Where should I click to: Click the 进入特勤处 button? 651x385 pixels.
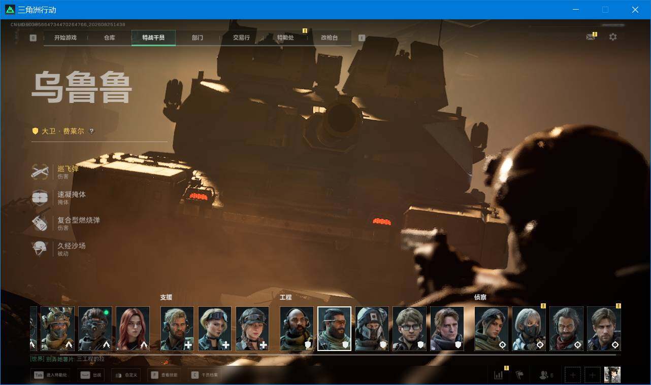pyautogui.click(x=50, y=375)
